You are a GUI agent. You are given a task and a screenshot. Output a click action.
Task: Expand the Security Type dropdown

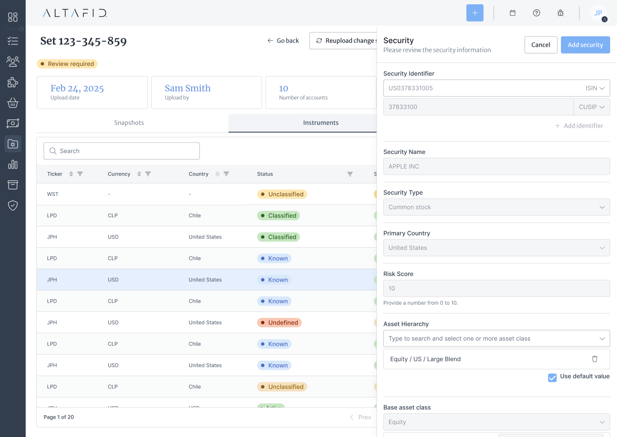496,207
